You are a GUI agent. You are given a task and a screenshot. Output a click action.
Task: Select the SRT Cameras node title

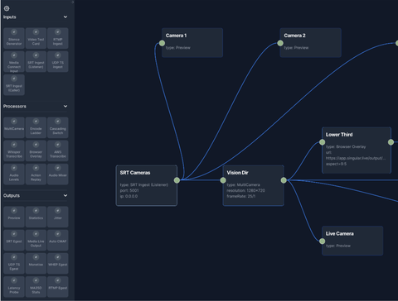135,173
